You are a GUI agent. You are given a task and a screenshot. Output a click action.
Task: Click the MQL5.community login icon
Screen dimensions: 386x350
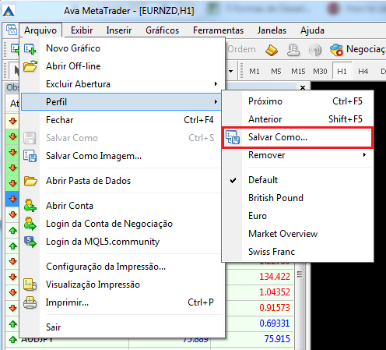coord(30,242)
